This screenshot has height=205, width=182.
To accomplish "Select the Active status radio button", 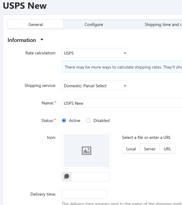I will [64, 120].
